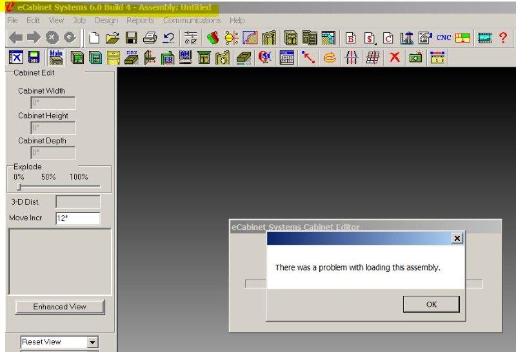516x352 pixels.
Task: Click the DBX drawer box icon
Action: (132, 57)
